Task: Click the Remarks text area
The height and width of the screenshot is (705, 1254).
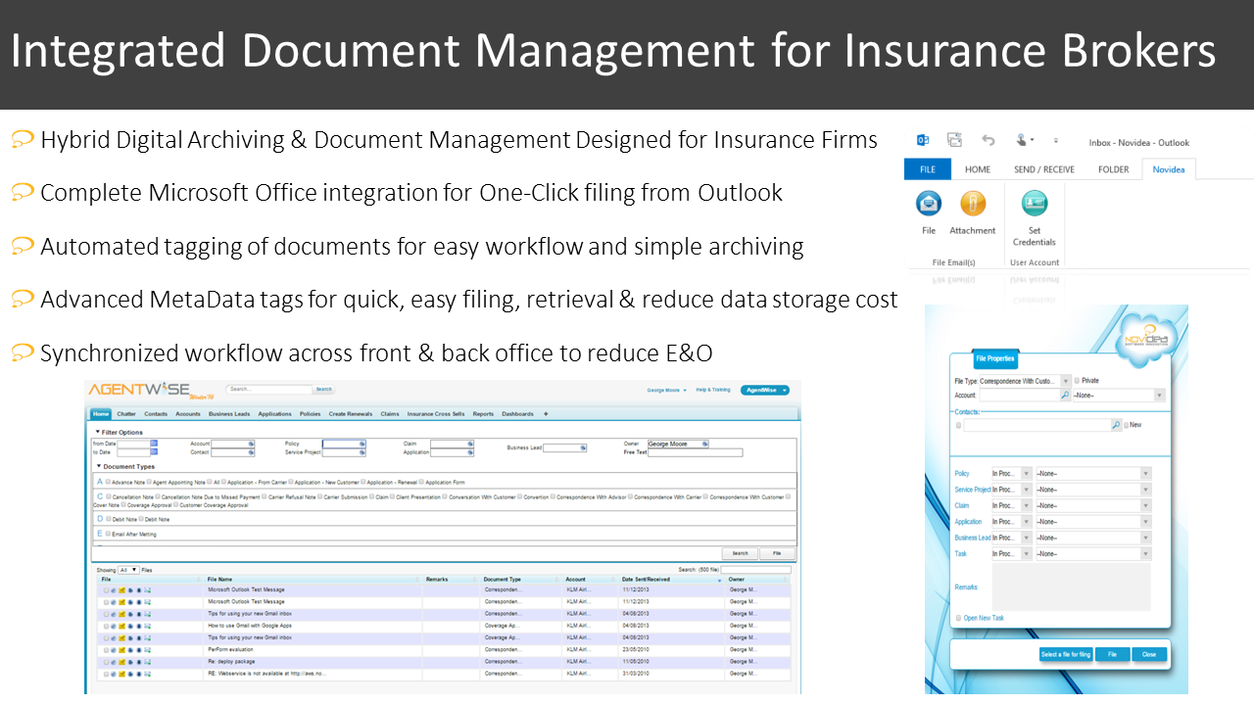Action: click(x=1072, y=587)
